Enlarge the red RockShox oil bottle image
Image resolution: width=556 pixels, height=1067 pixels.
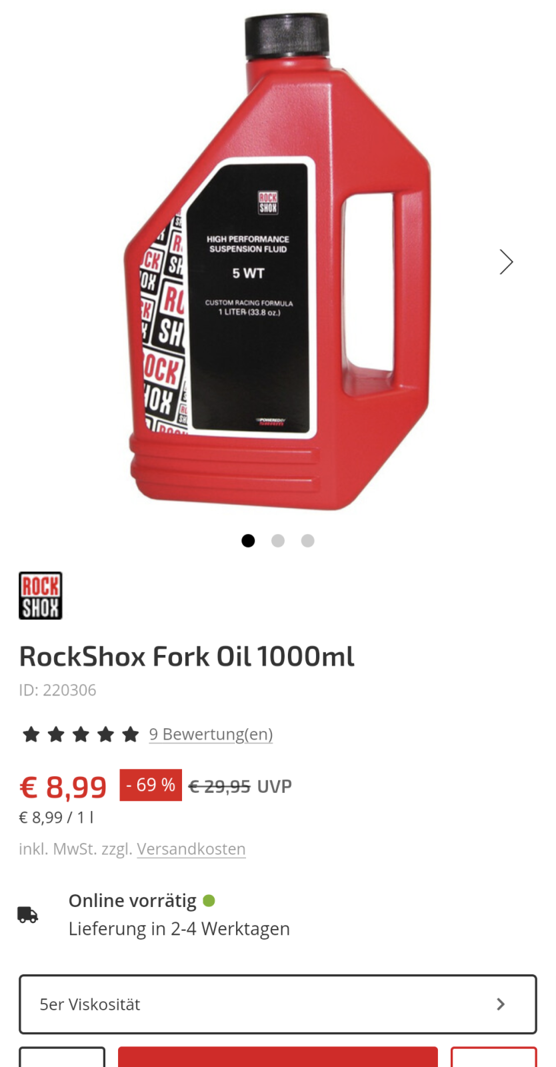point(278,262)
